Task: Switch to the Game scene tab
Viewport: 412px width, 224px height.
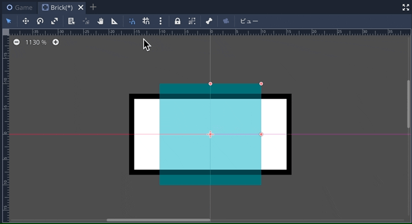Action: (x=20, y=7)
